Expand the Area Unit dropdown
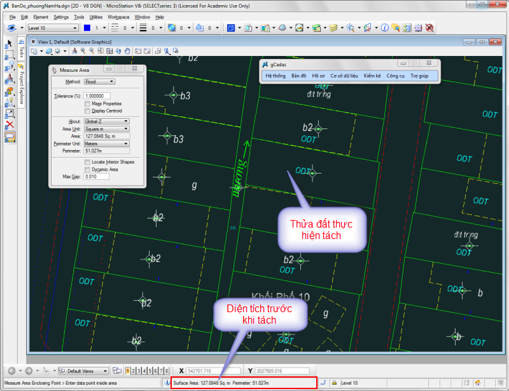The height and width of the screenshot is (391, 509). tap(106, 128)
